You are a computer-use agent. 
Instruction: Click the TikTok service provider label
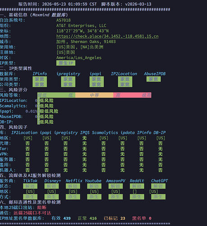click(30, 181)
